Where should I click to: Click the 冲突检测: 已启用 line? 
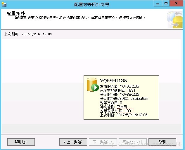pyautogui.click(x=113, y=107)
